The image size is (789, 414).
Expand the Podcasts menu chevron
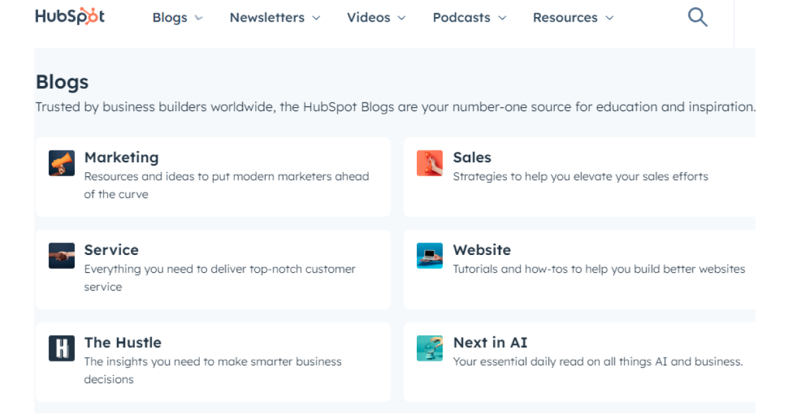point(502,18)
